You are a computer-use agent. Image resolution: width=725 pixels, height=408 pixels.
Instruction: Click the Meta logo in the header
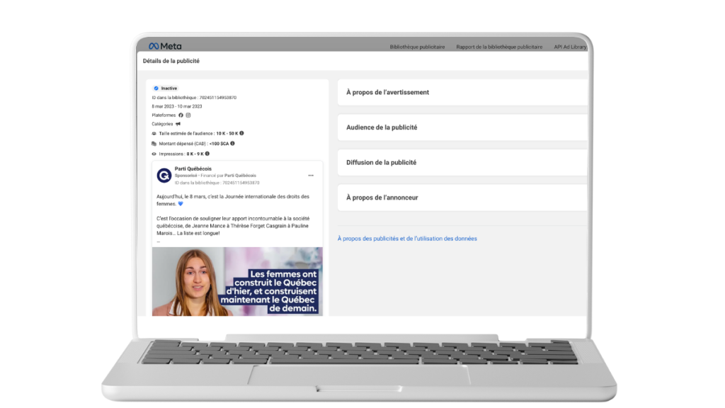coord(165,46)
